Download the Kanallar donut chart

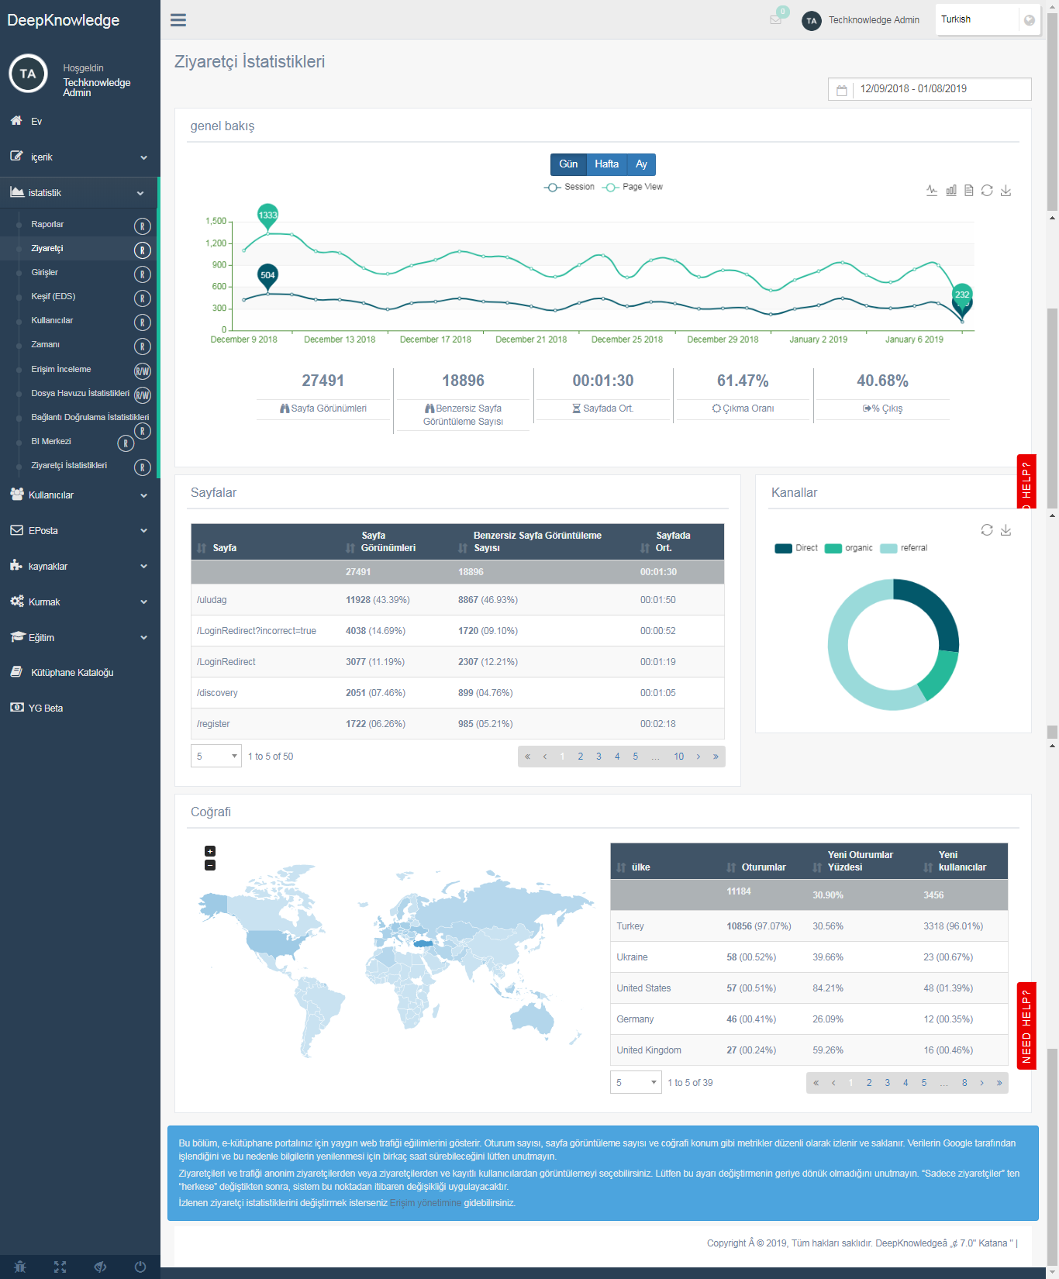[x=1006, y=530]
